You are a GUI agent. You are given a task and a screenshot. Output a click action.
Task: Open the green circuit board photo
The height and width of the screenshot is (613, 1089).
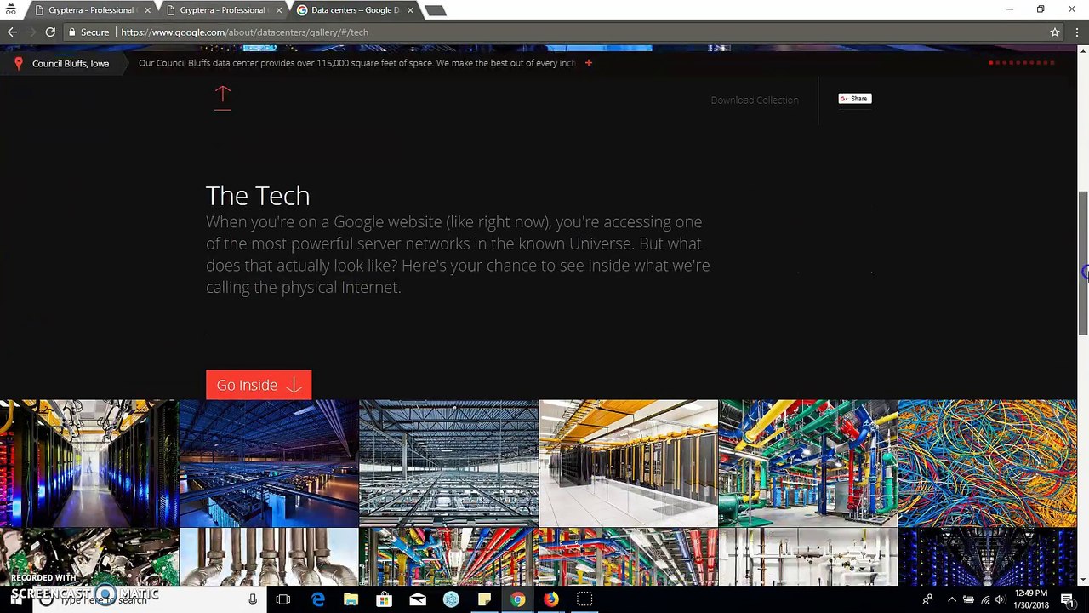pyautogui.click(x=89, y=557)
